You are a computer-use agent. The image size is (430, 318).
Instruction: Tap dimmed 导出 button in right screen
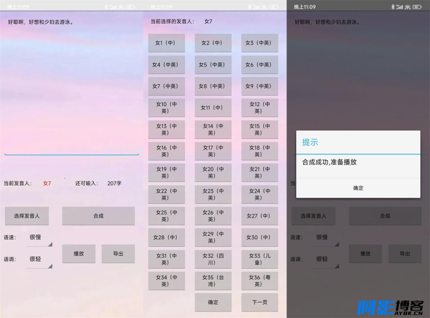tap(405, 254)
